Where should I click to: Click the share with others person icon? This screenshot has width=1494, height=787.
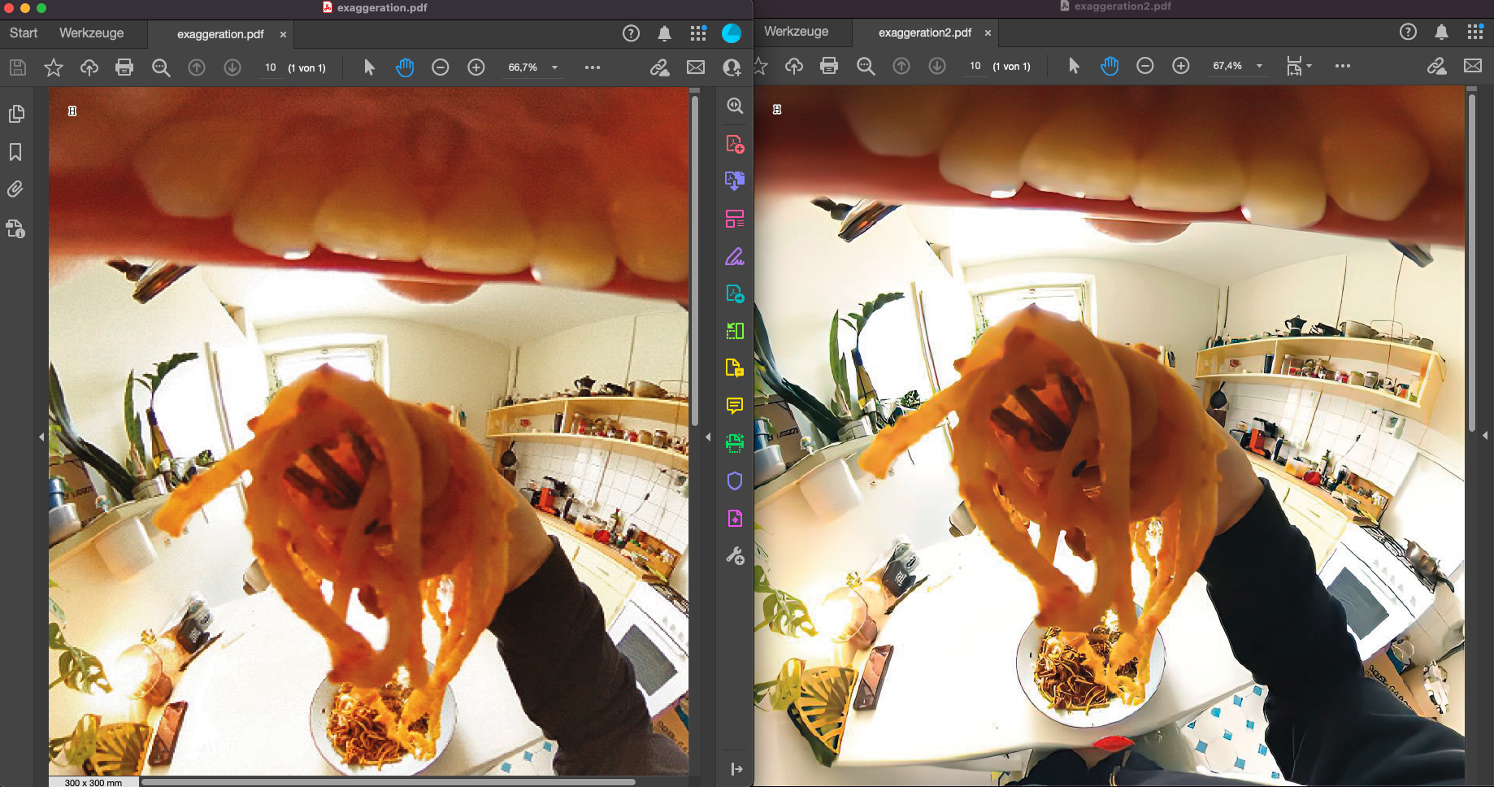(732, 67)
